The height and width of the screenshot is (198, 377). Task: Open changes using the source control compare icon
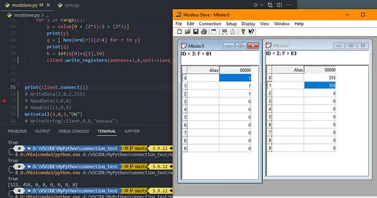[x=270, y=5]
